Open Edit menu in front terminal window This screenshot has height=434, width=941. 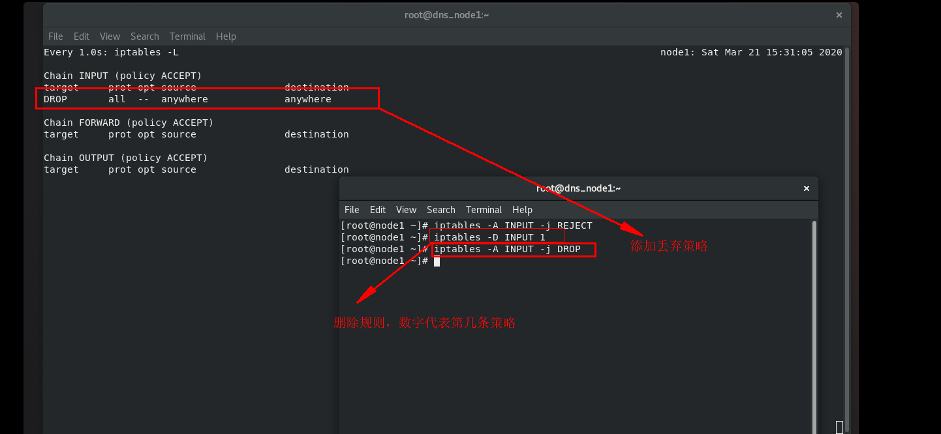(378, 210)
